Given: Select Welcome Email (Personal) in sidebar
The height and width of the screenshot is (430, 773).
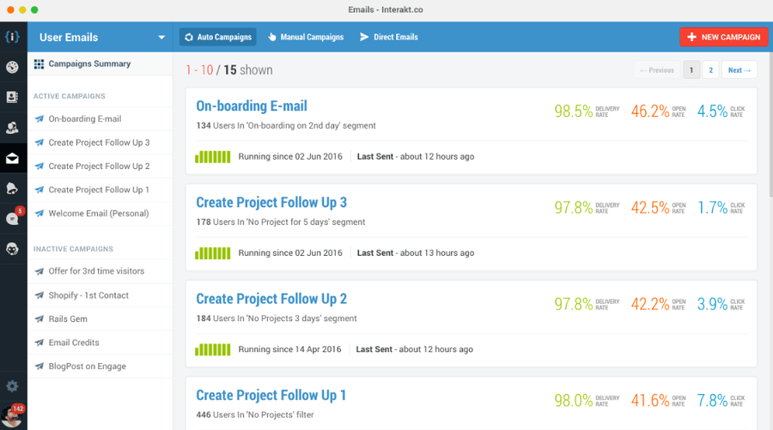Looking at the screenshot, I should pos(98,214).
